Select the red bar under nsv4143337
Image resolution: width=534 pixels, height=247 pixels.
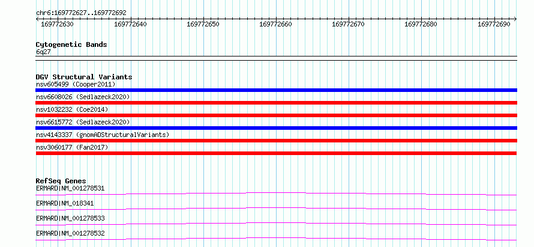point(276,141)
